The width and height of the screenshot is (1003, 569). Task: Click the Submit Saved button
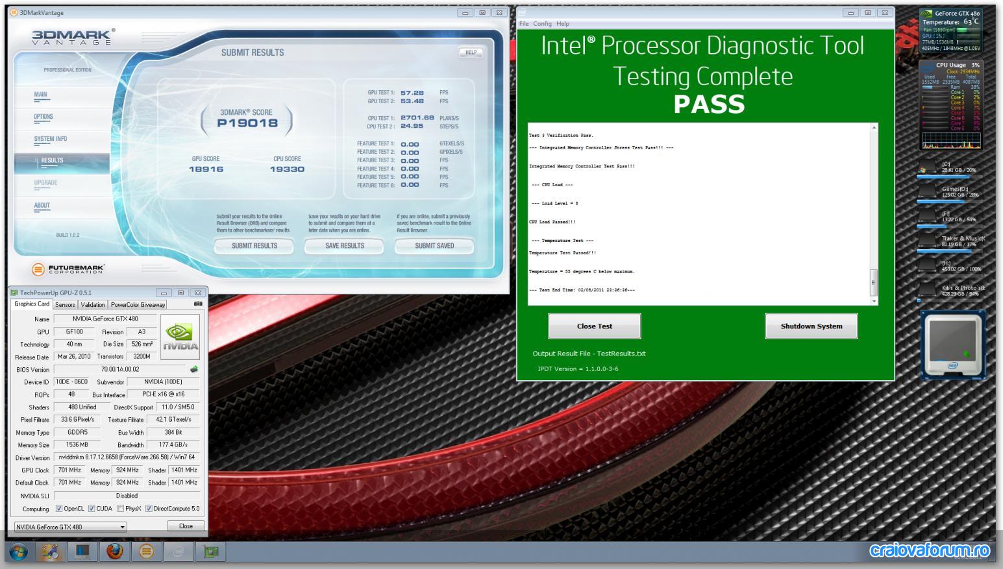(434, 246)
